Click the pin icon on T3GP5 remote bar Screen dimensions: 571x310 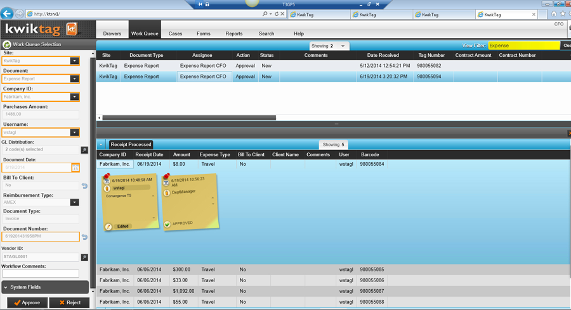(200, 4)
